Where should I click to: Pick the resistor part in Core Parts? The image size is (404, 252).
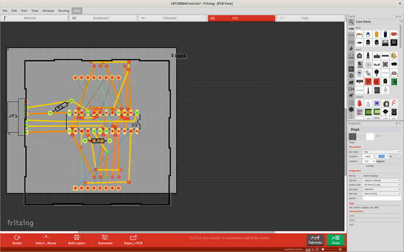360,34
